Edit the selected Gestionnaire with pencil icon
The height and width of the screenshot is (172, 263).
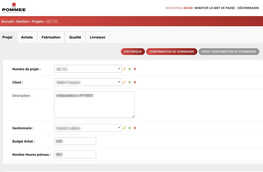point(124,128)
